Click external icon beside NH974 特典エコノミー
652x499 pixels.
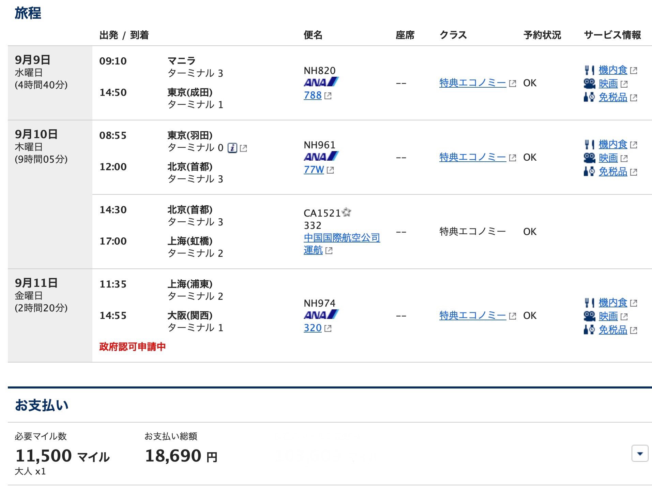point(513,316)
